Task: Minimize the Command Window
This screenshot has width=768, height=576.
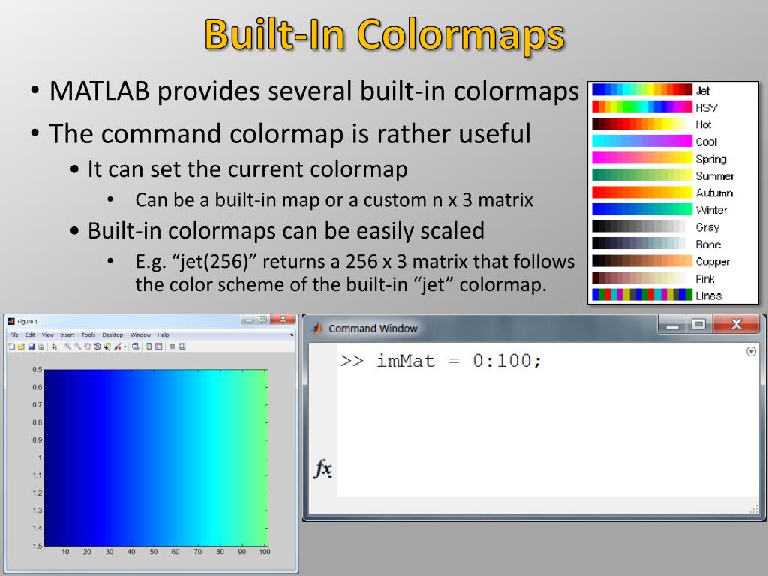Action: [673, 324]
